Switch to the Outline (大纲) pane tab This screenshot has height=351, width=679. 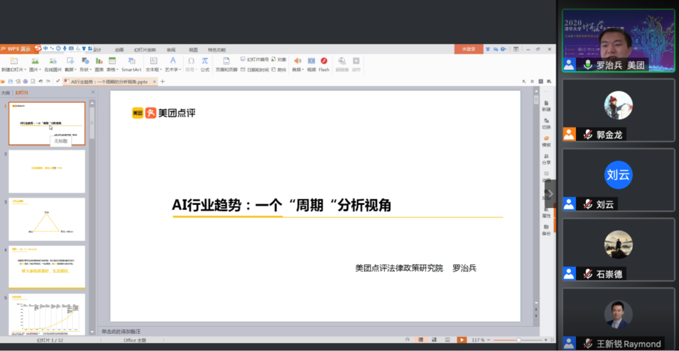coord(5,93)
